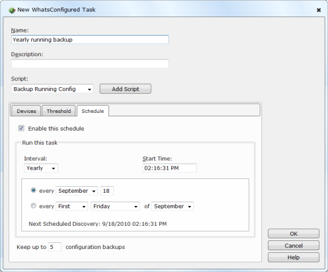Click the Name input field
This screenshot has width=328, height=272.
90,40
